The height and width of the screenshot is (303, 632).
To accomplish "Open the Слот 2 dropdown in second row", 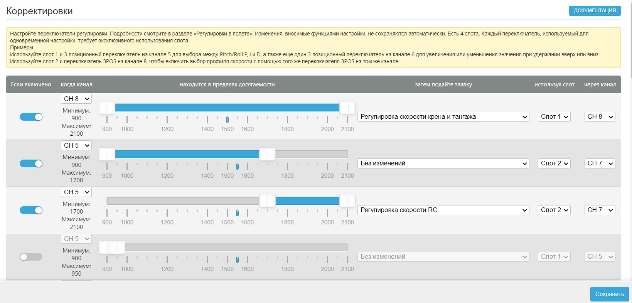I will tap(554, 163).
